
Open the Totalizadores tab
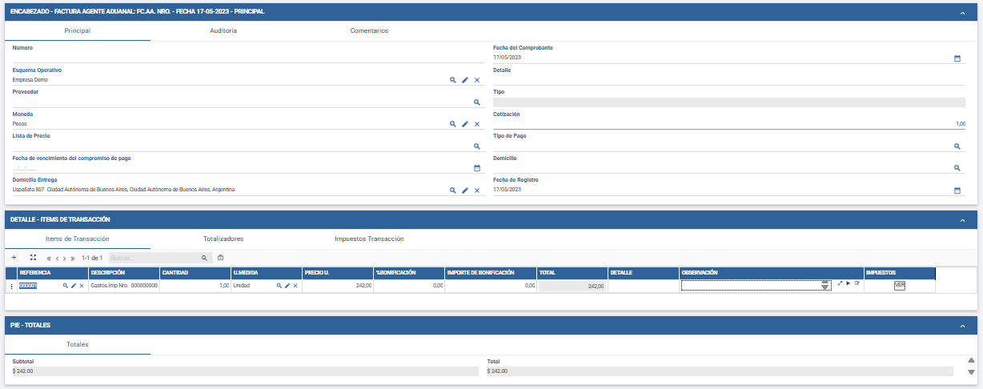tap(223, 239)
